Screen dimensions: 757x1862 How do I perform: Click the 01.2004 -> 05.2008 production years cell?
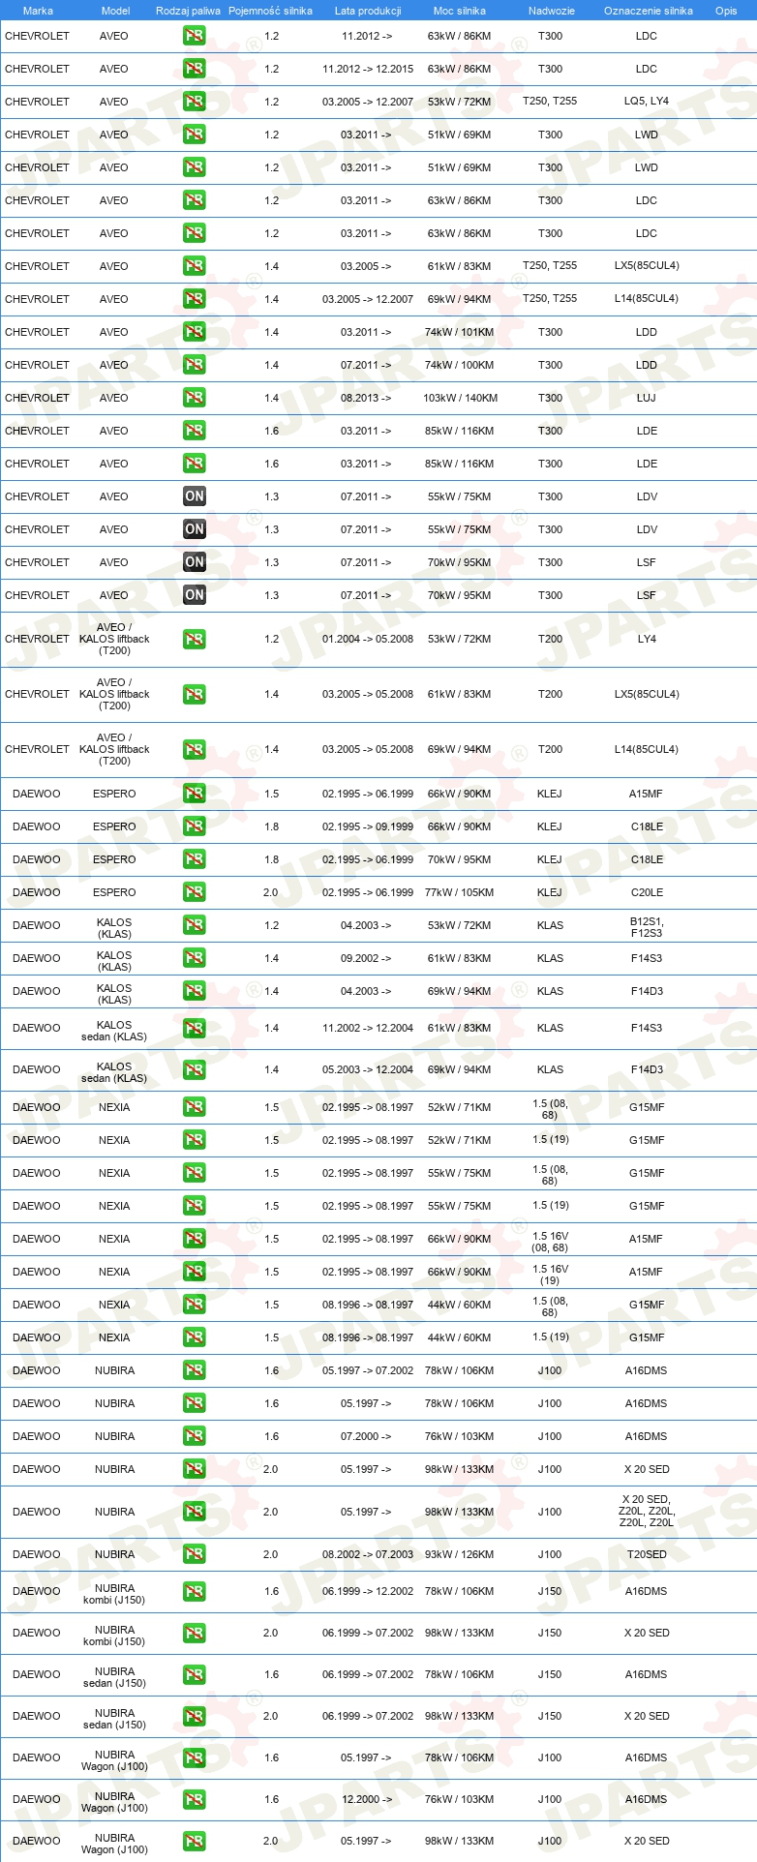click(x=368, y=639)
